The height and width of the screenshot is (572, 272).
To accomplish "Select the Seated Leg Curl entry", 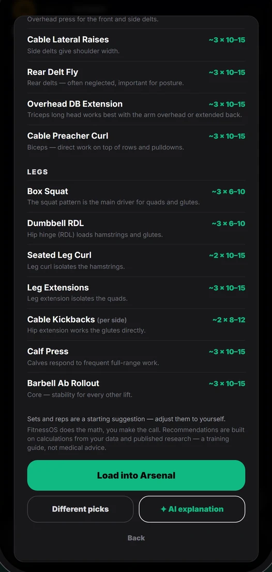I will tap(136, 261).
